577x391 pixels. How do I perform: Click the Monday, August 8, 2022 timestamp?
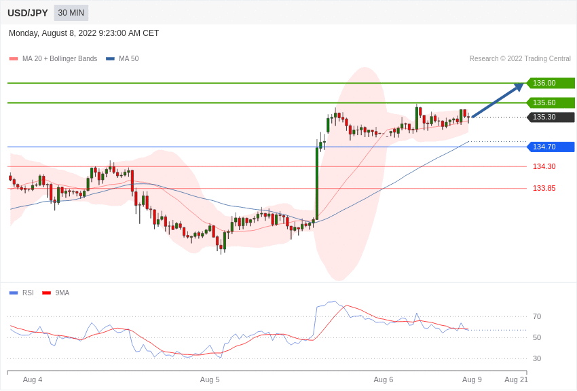click(x=84, y=33)
